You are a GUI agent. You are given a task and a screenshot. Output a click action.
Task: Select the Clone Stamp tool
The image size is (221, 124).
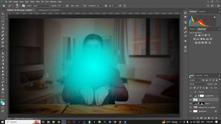[x=3, y=53]
